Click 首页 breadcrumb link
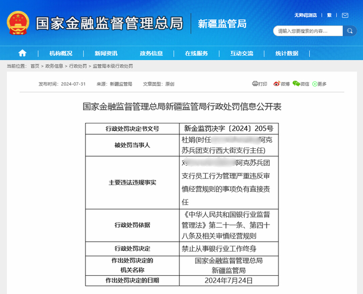Viewport: 363px width, 294px height. click(35, 66)
